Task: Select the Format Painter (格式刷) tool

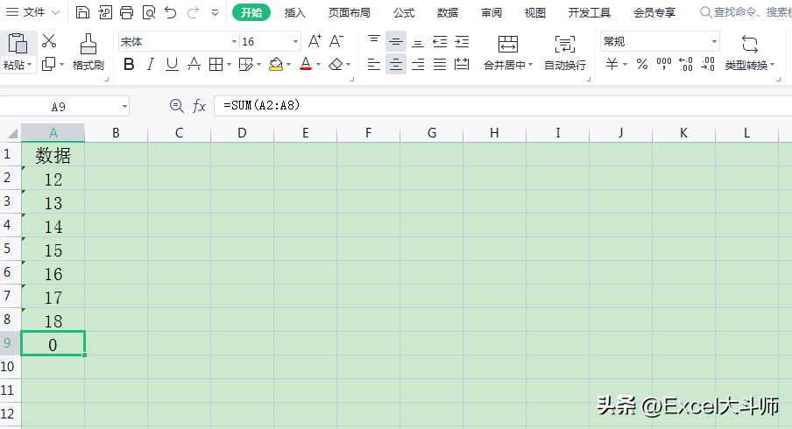Action: 88,52
